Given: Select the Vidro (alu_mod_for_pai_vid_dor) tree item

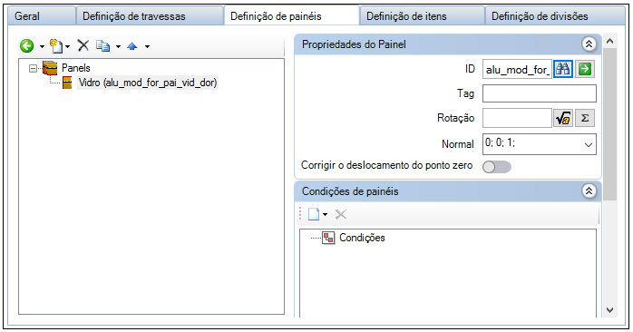Looking at the screenshot, I should (148, 83).
